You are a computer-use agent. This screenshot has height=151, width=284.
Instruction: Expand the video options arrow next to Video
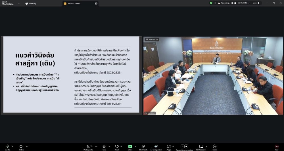click(x=27, y=146)
